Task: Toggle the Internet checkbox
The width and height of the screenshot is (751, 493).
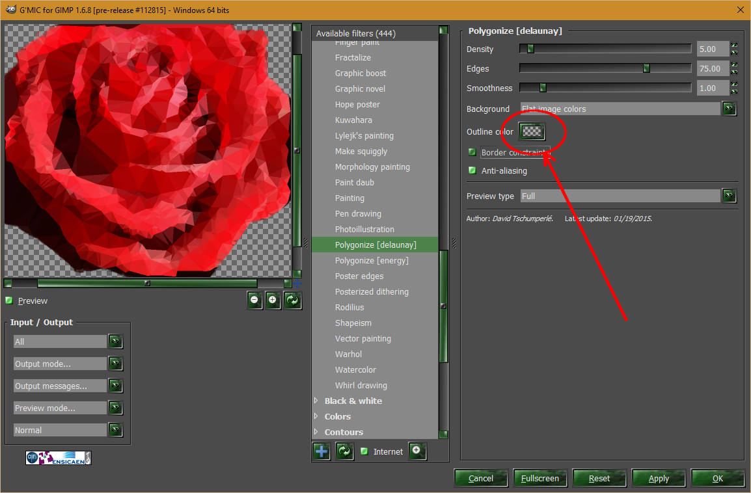Action: 364,451
